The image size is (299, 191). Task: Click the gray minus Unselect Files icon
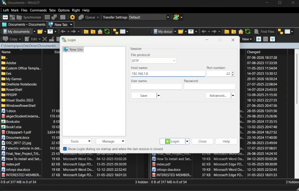pos(265,39)
